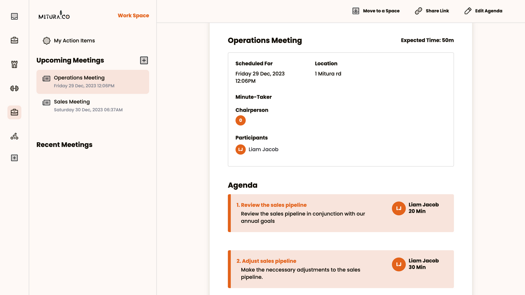
Task: Click the Mitura.co logo
Action: tap(54, 16)
